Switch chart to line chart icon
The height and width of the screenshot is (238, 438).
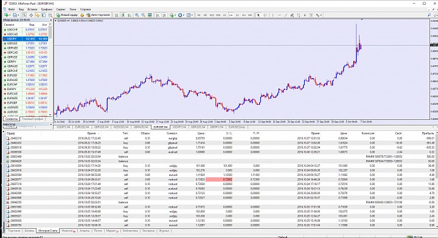(x=130, y=15)
